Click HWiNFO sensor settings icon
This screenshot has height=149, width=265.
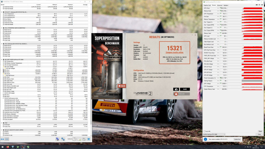click(84, 139)
